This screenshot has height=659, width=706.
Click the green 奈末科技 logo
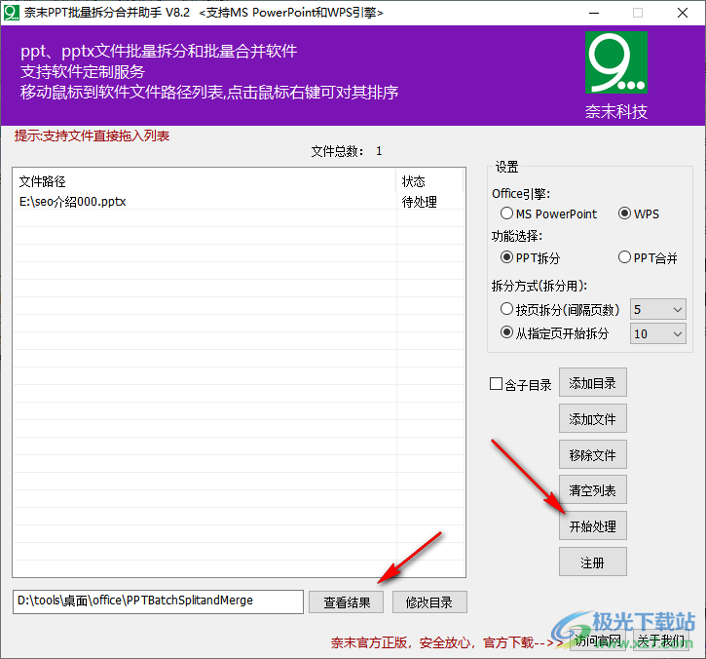coord(616,62)
